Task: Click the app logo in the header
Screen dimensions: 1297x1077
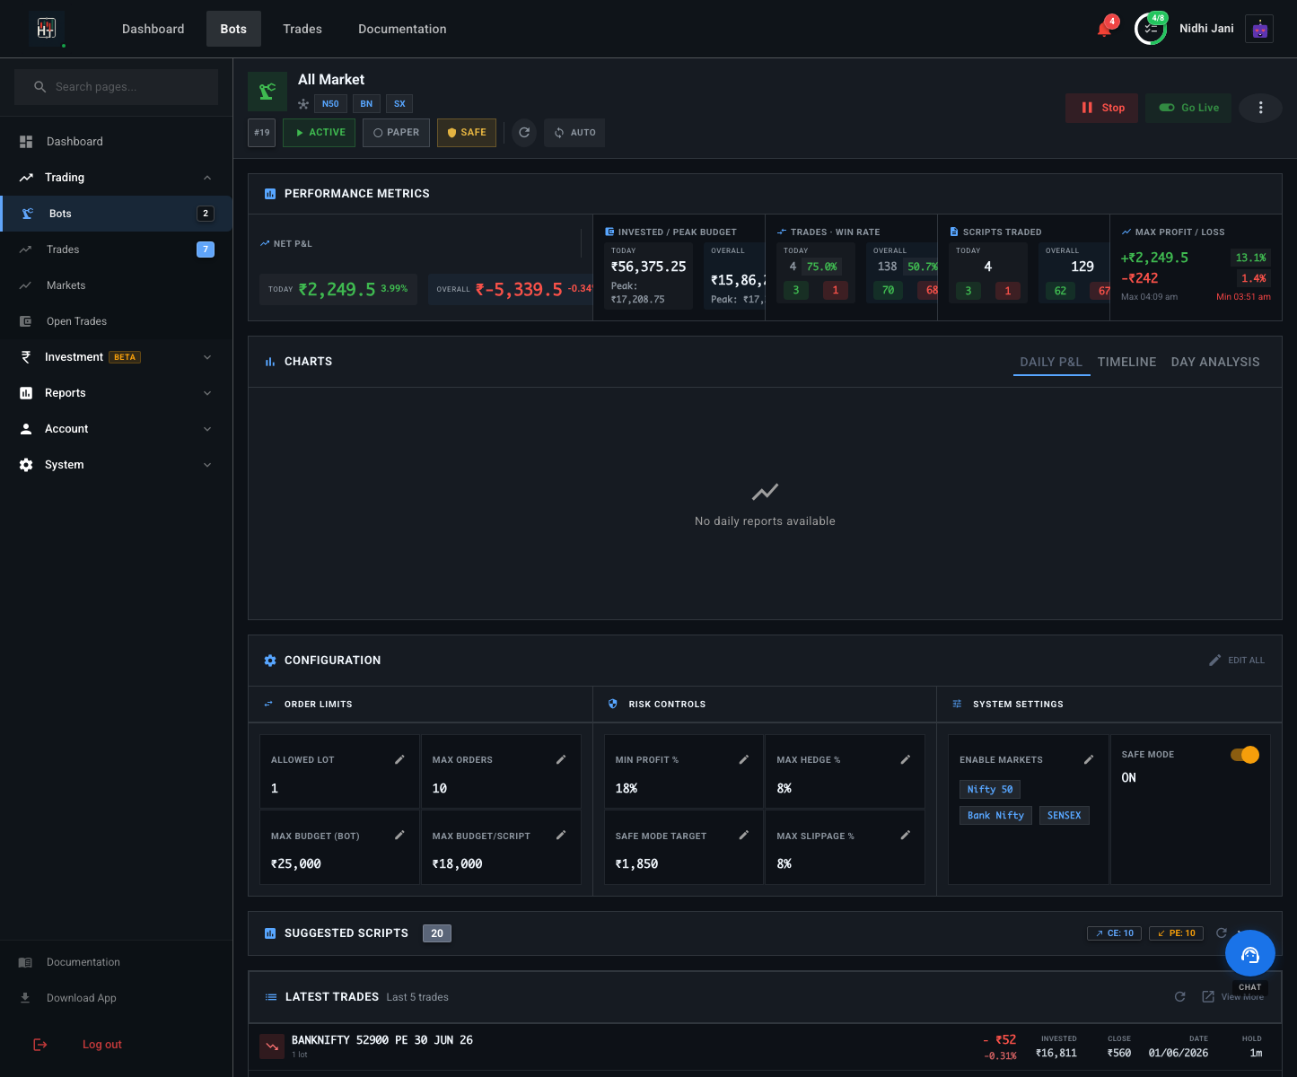Action: coord(47,29)
